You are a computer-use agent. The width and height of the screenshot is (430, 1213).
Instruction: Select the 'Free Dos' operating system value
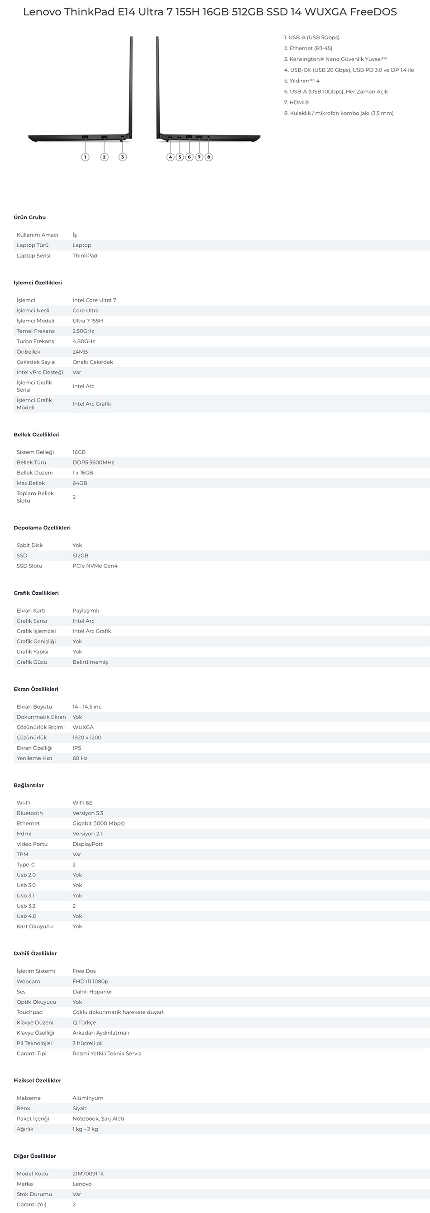point(84,971)
